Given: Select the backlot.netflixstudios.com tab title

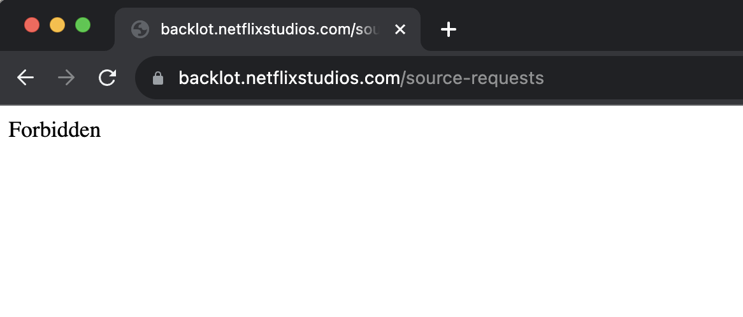Looking at the screenshot, I should pos(270,29).
